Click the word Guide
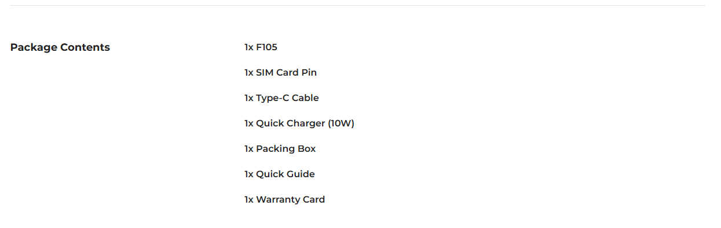 tap(301, 174)
